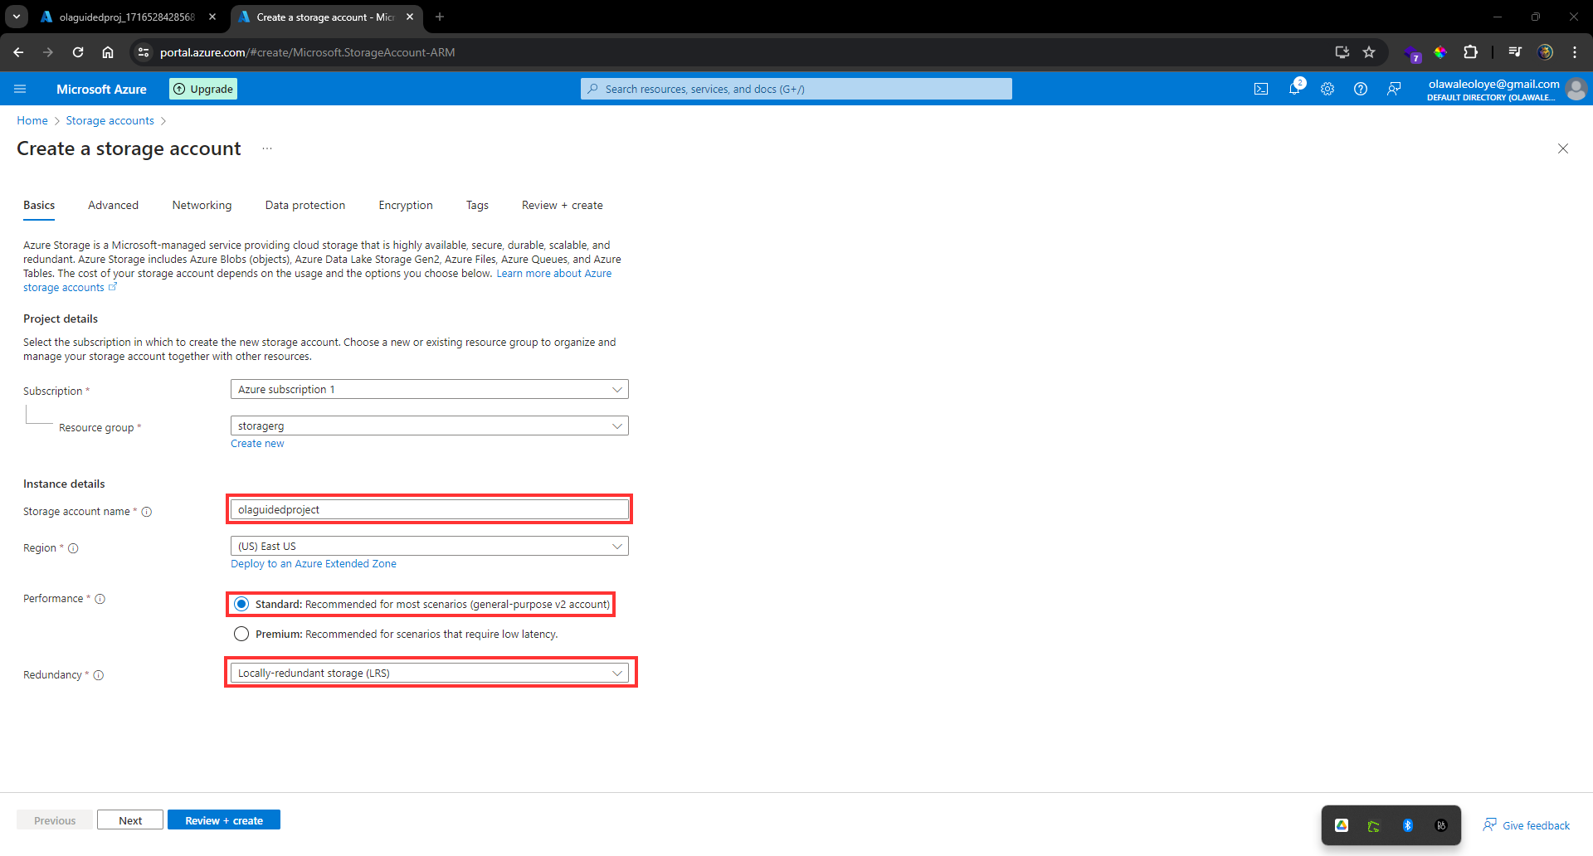Click the browser reload button

78,52
